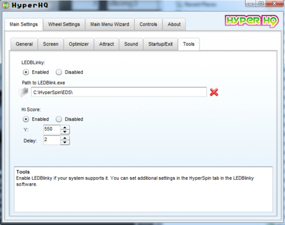Switch to the Main Settings tab
The width and height of the screenshot is (285, 225).
point(24,25)
